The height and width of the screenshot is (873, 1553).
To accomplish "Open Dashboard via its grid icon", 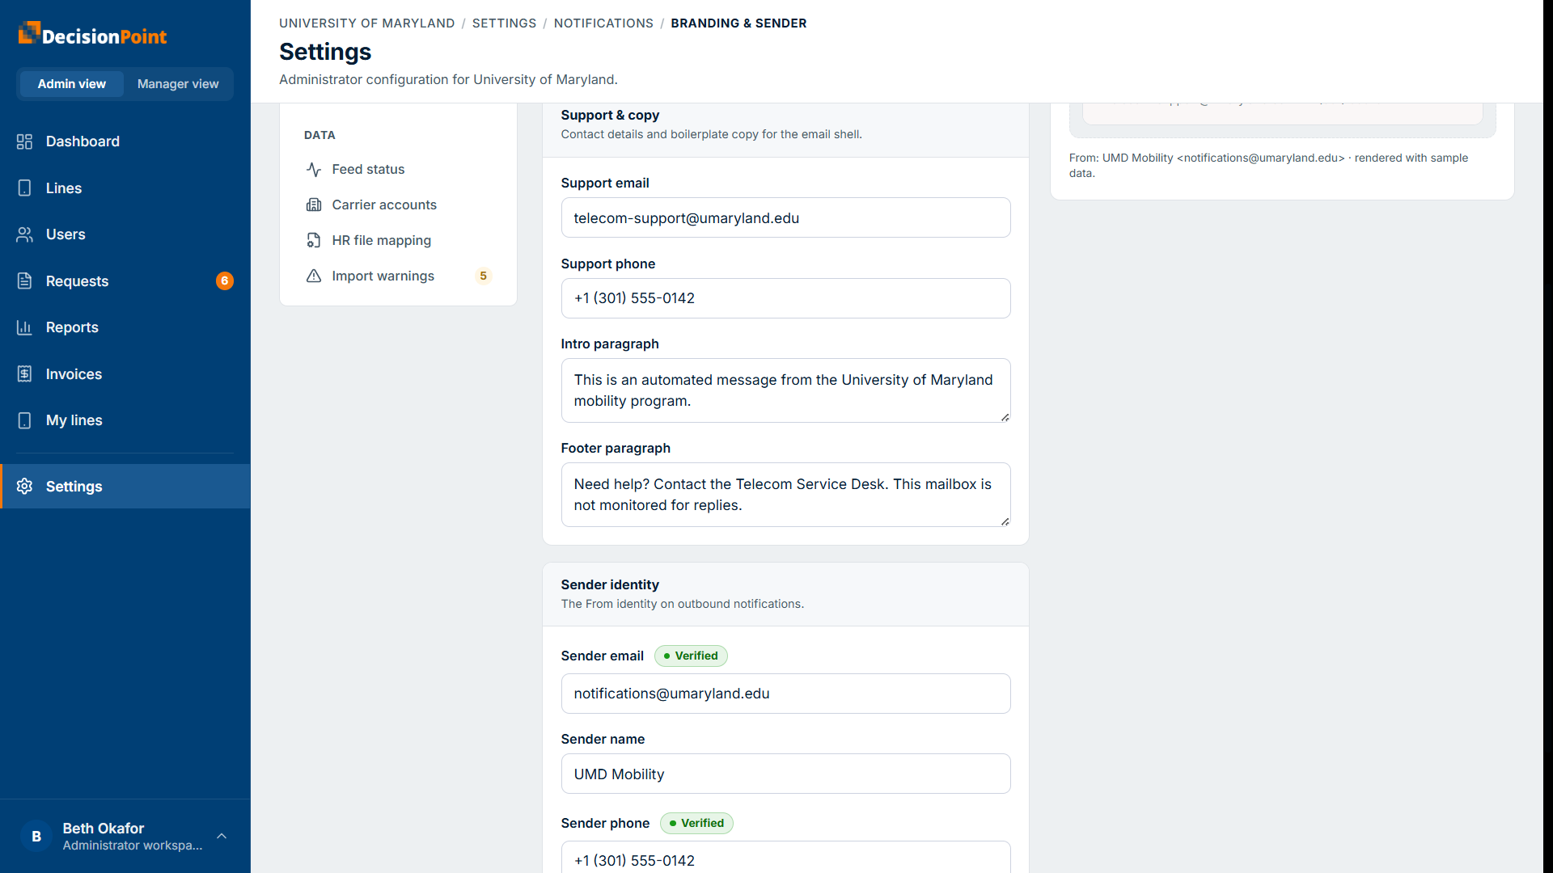I will coord(24,141).
